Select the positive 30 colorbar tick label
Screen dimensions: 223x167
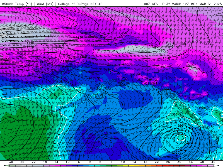179,162
